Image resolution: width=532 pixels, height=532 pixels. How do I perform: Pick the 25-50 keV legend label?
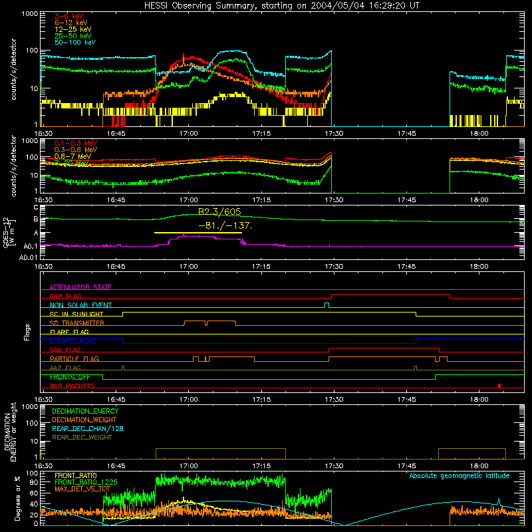[72, 36]
